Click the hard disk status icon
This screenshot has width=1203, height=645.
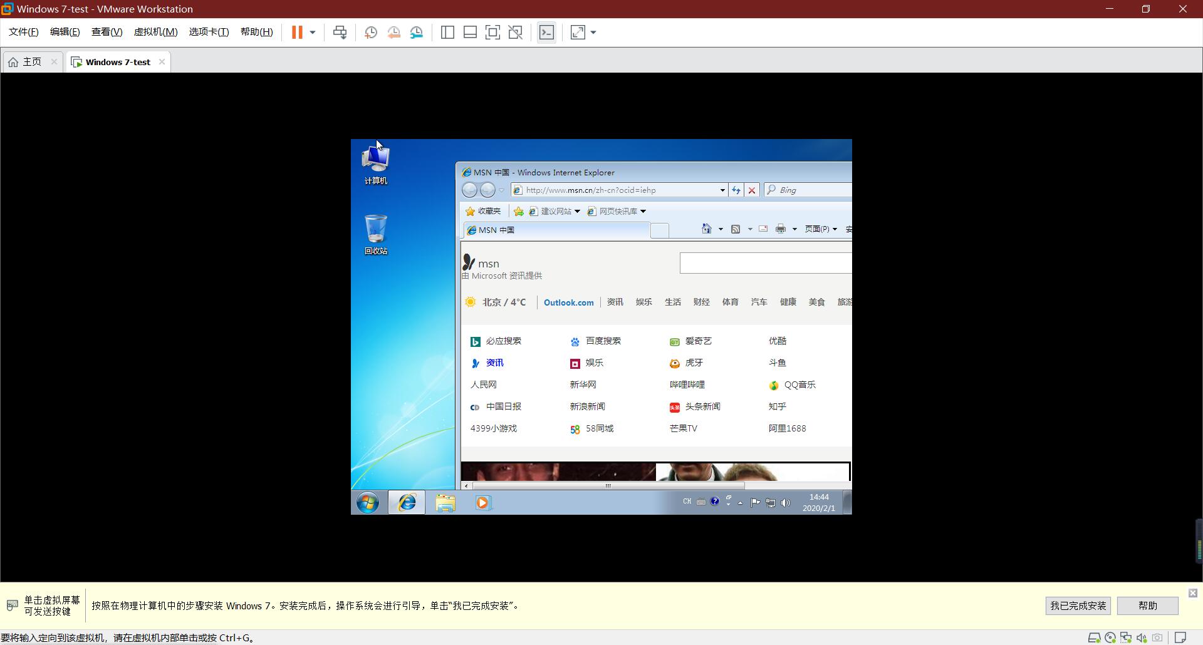click(x=1095, y=638)
